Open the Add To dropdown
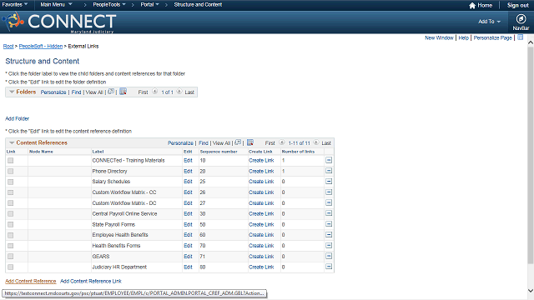The width and height of the screenshot is (534, 300). [489, 22]
